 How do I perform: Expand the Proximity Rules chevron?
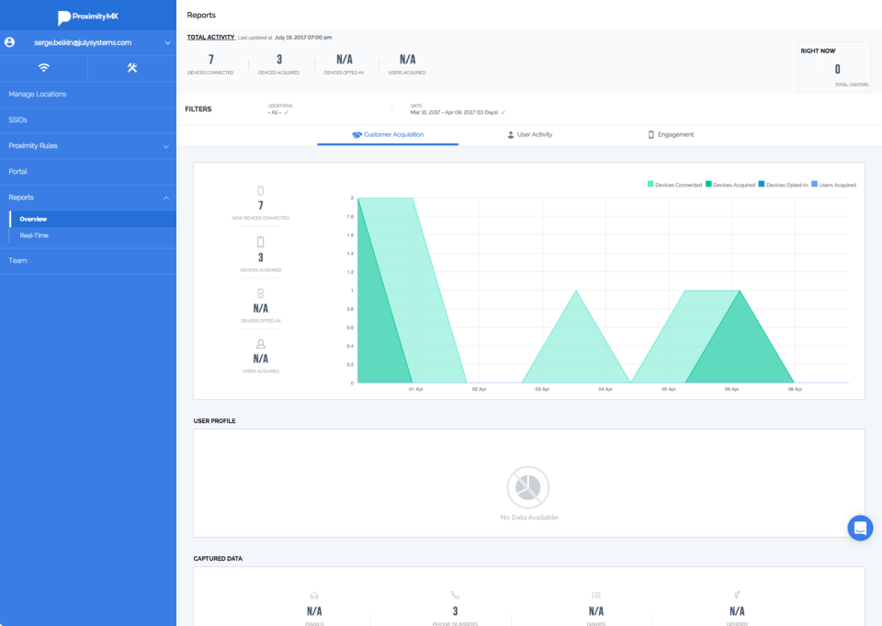[166, 146]
